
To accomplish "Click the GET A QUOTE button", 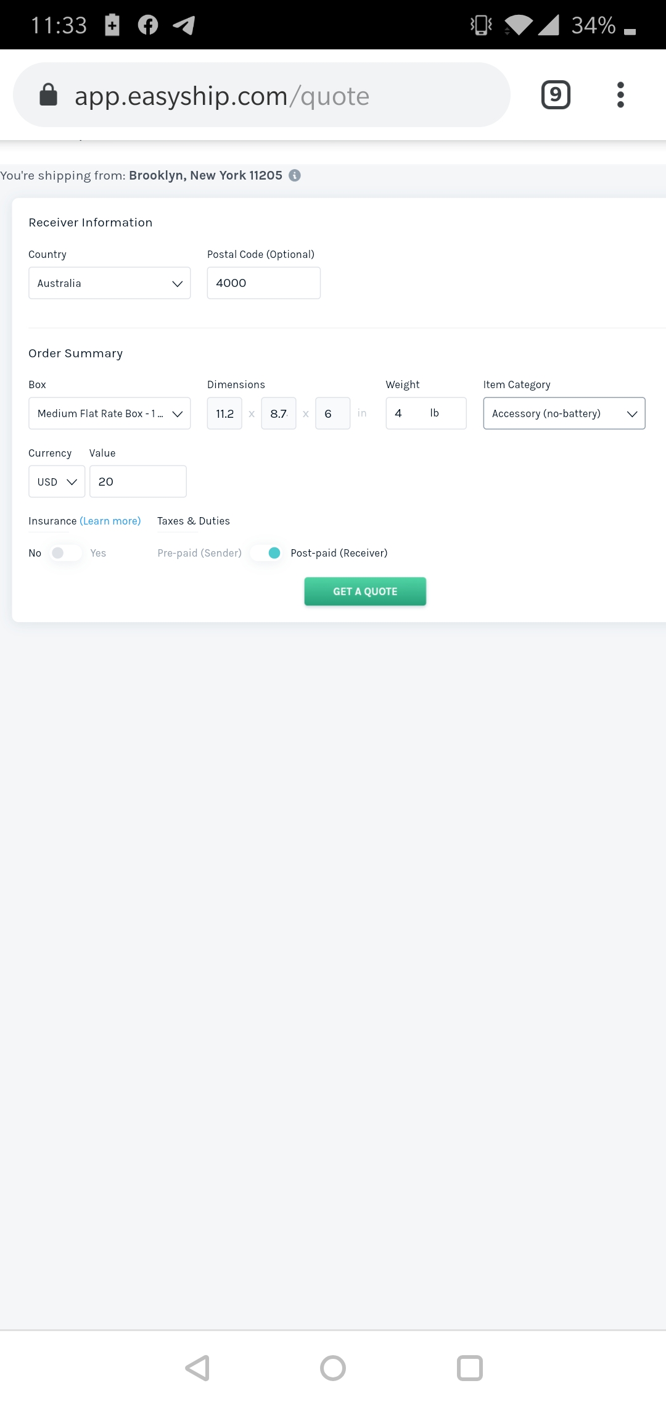I will coord(365,591).
